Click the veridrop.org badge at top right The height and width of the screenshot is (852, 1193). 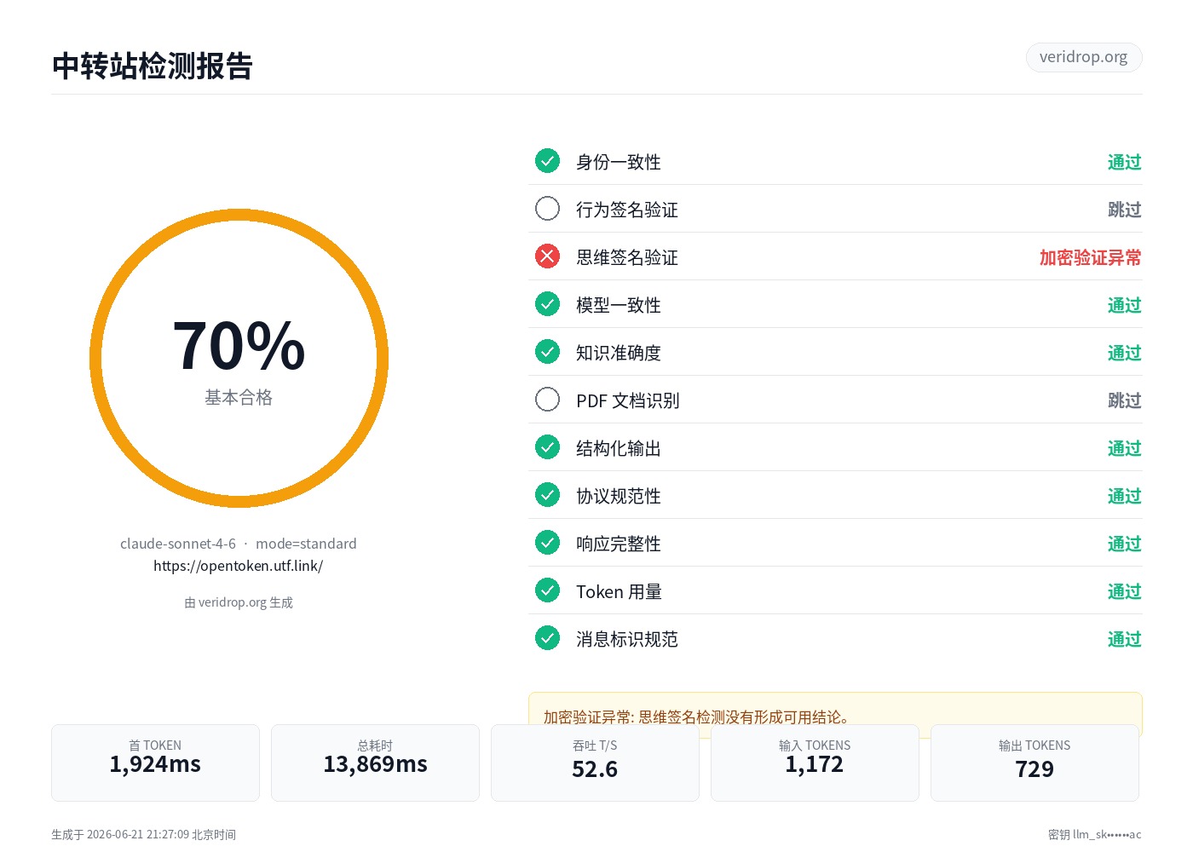1084,57
